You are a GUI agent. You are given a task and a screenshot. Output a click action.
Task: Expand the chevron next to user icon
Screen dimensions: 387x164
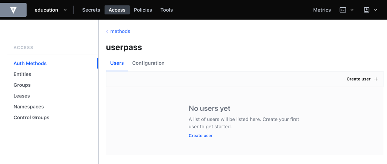[x=376, y=10]
